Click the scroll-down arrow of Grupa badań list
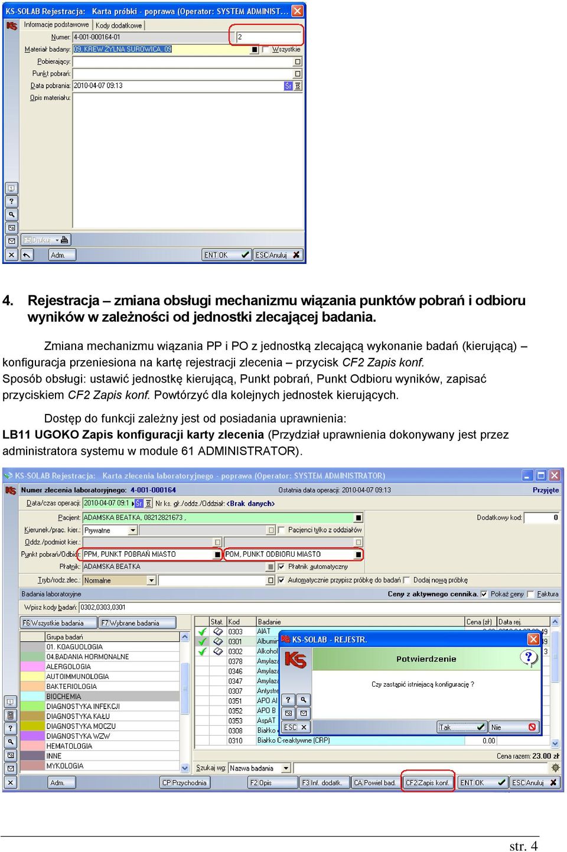Image resolution: width=567 pixels, height=852 pixels. coord(185,768)
